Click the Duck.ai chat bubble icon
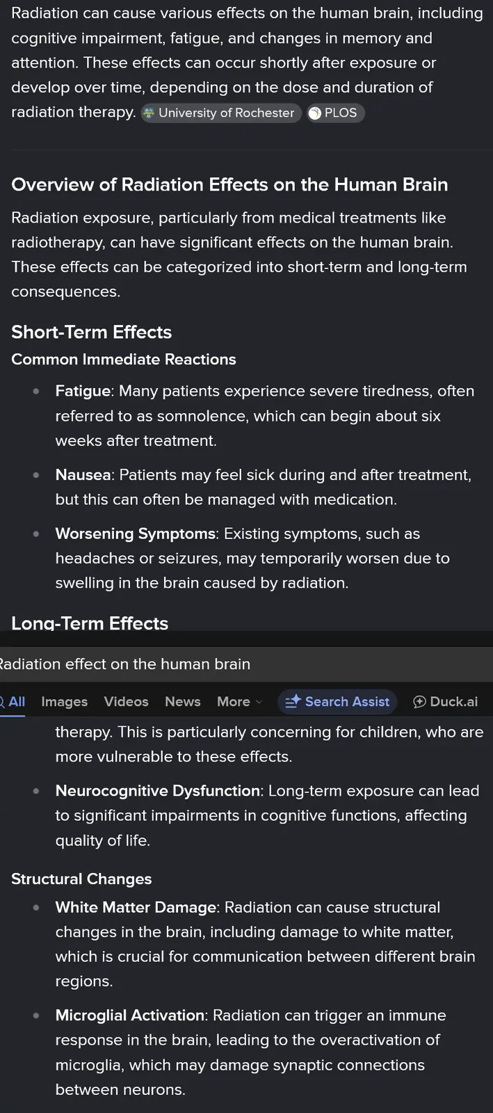 tap(419, 702)
